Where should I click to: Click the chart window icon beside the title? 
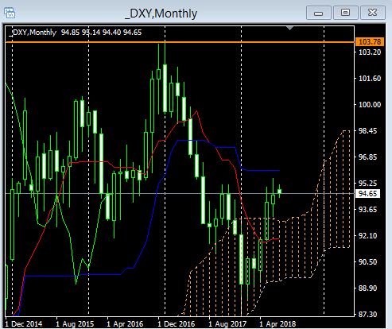click(x=10, y=13)
